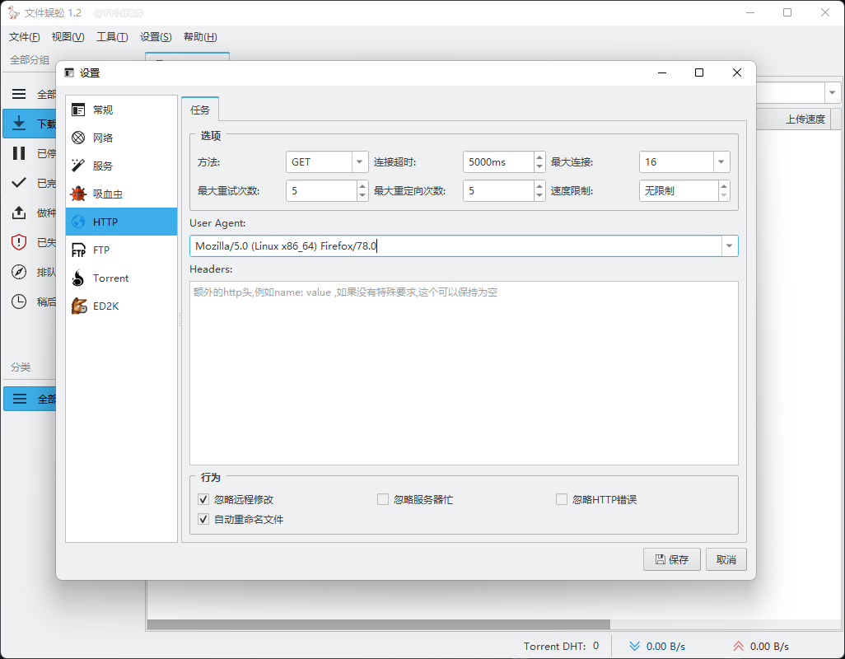Click the 速度限制 无限制 field
The width and height of the screenshot is (845, 659).
(679, 191)
